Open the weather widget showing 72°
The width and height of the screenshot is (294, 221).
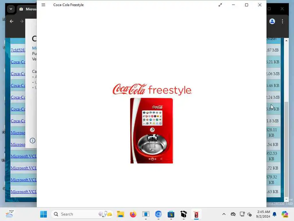coord(9,214)
